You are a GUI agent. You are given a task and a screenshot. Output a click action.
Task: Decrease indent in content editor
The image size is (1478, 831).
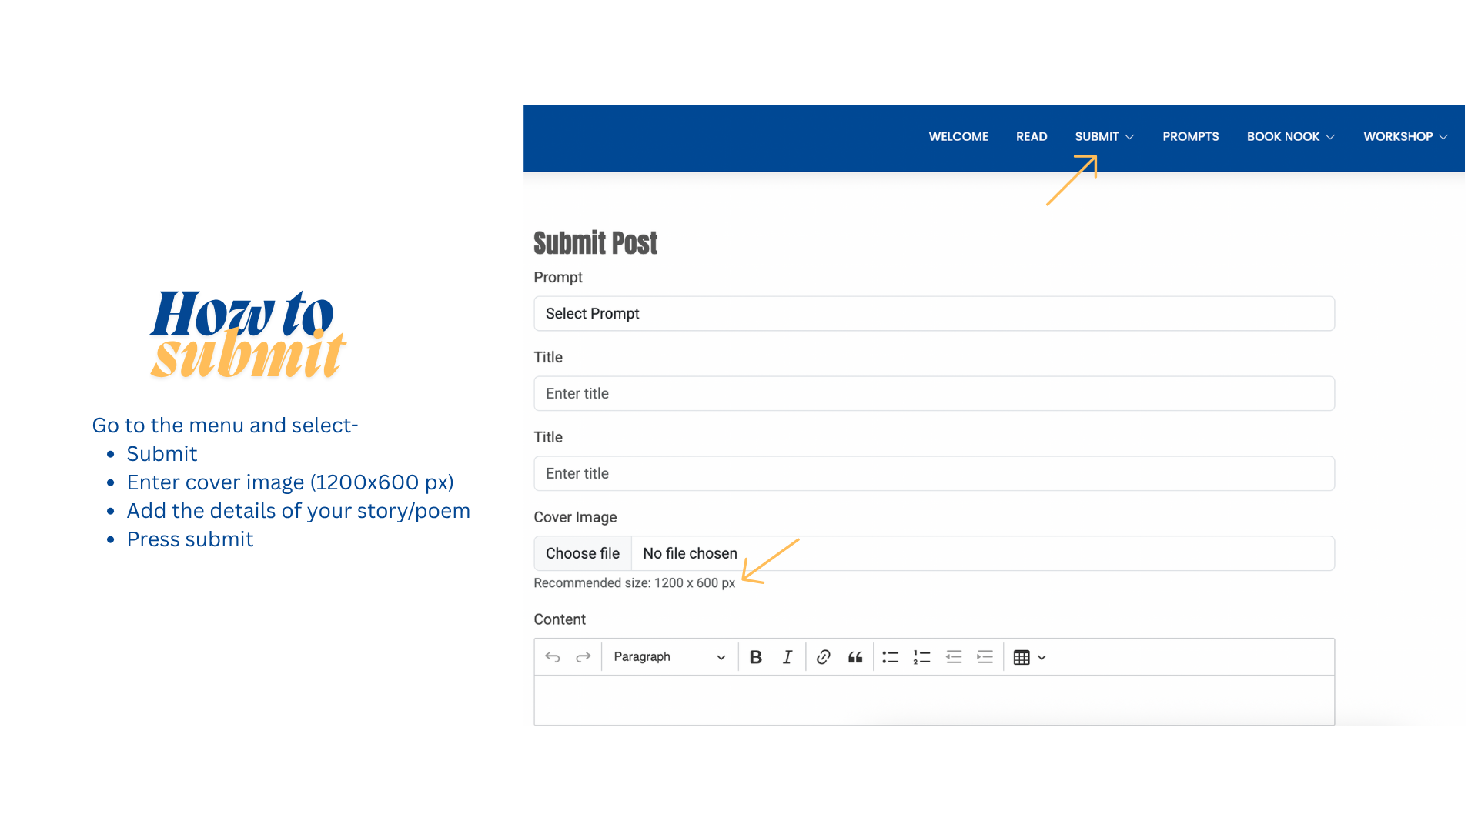pos(954,657)
